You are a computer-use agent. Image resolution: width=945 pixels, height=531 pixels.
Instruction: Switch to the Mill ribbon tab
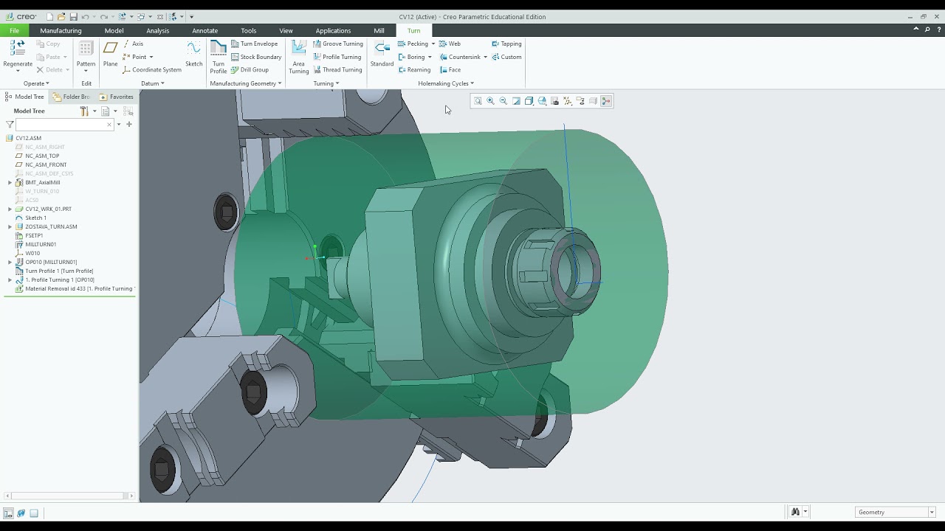tap(379, 30)
